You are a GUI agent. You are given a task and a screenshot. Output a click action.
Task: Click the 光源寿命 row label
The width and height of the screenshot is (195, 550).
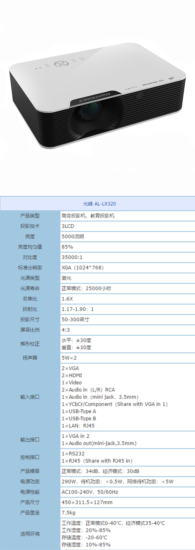[x=30, y=288]
